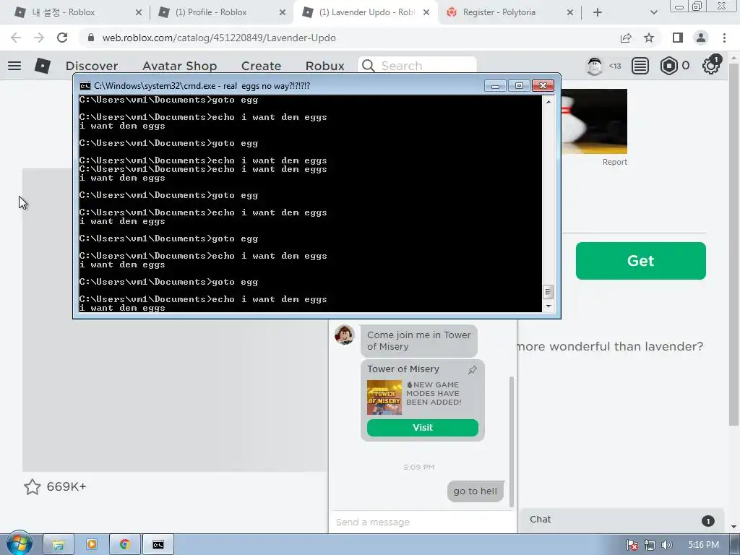Close the Profile - Roblox tab
The width and height of the screenshot is (740, 555).
coord(283,12)
